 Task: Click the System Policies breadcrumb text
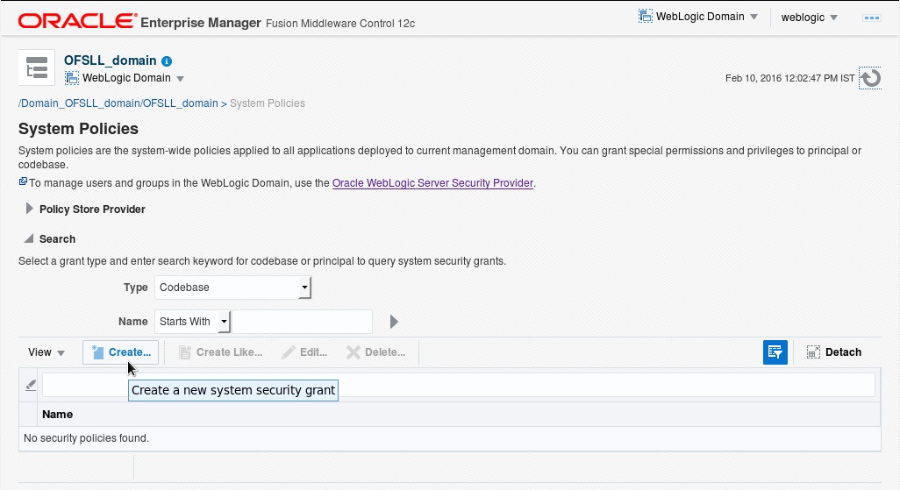point(268,103)
